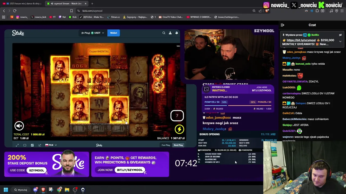This screenshot has height=194, width=346.
Task: Open YT bookmark
Action: click(52, 17)
